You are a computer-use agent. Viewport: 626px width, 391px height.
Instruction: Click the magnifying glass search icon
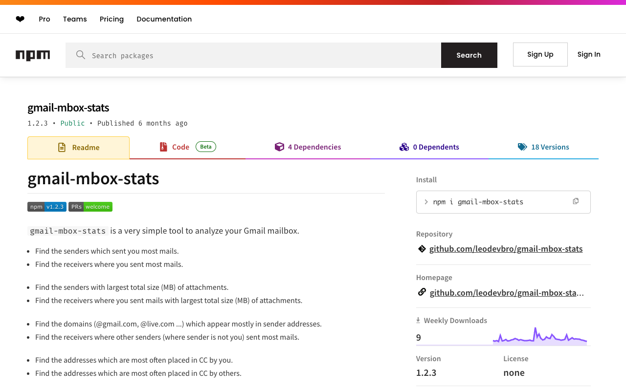pyautogui.click(x=81, y=55)
